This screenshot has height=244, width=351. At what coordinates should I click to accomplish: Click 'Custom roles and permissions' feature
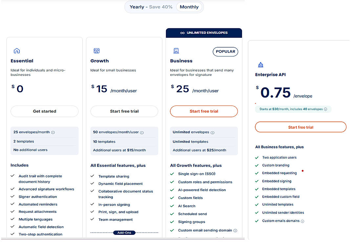click(205, 182)
